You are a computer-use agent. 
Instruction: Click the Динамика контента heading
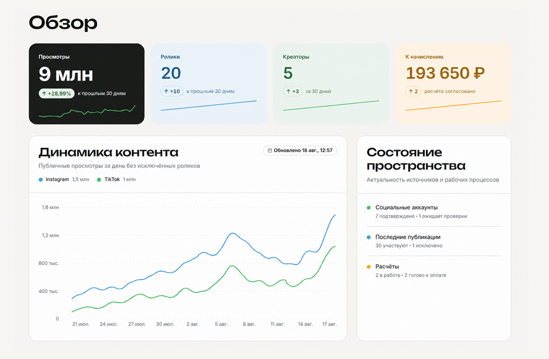coord(108,152)
